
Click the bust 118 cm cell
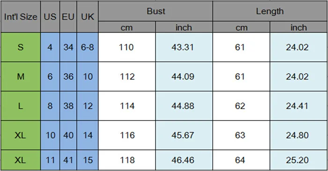[x=127, y=160]
